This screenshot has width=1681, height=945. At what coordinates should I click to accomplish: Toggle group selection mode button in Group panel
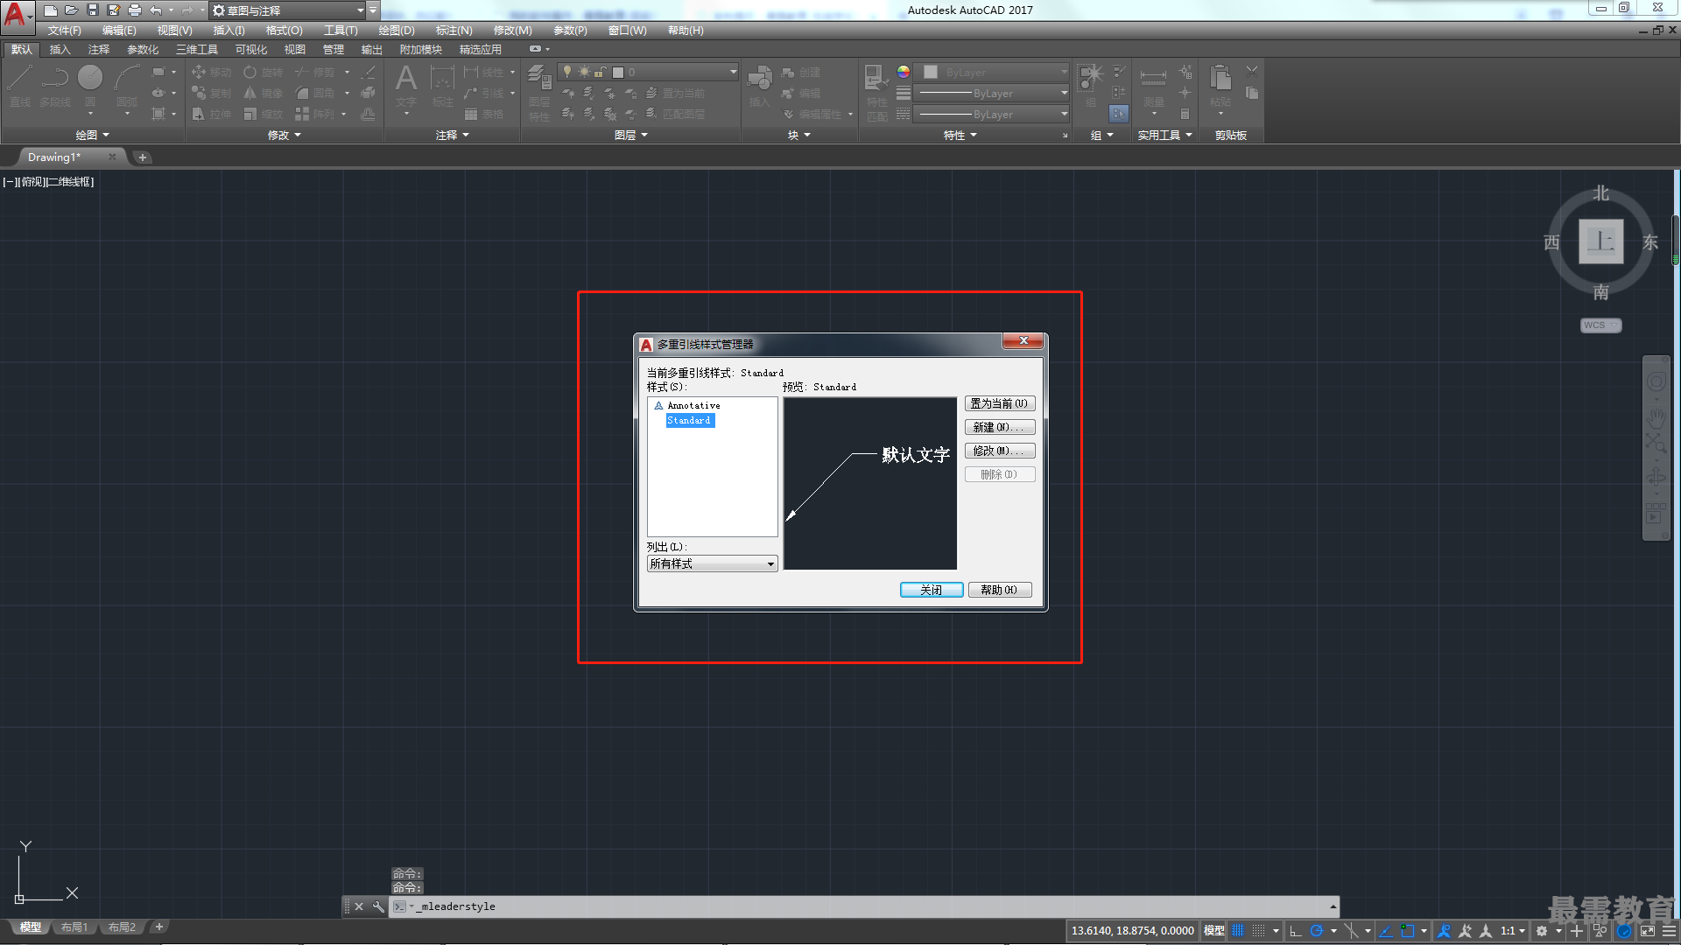pos(1119,114)
